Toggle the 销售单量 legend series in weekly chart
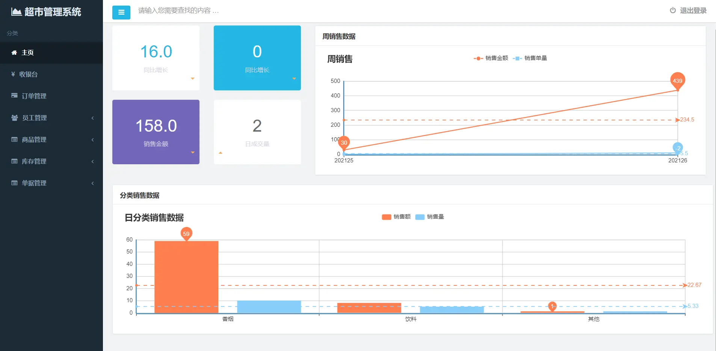The height and width of the screenshot is (351, 716). 530,58
